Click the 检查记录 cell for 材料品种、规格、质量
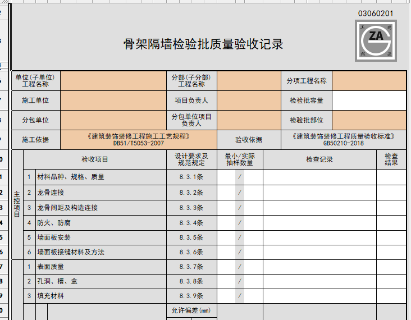This screenshot has height=320, width=411. pyautogui.click(x=319, y=177)
